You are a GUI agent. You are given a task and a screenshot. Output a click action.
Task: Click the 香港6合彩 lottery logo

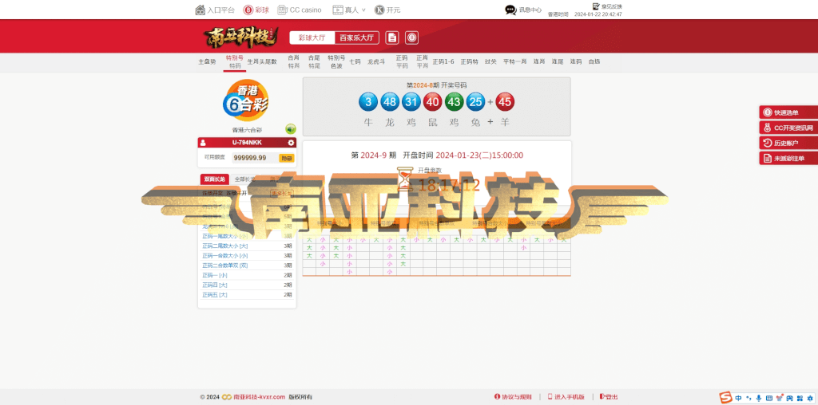(246, 99)
